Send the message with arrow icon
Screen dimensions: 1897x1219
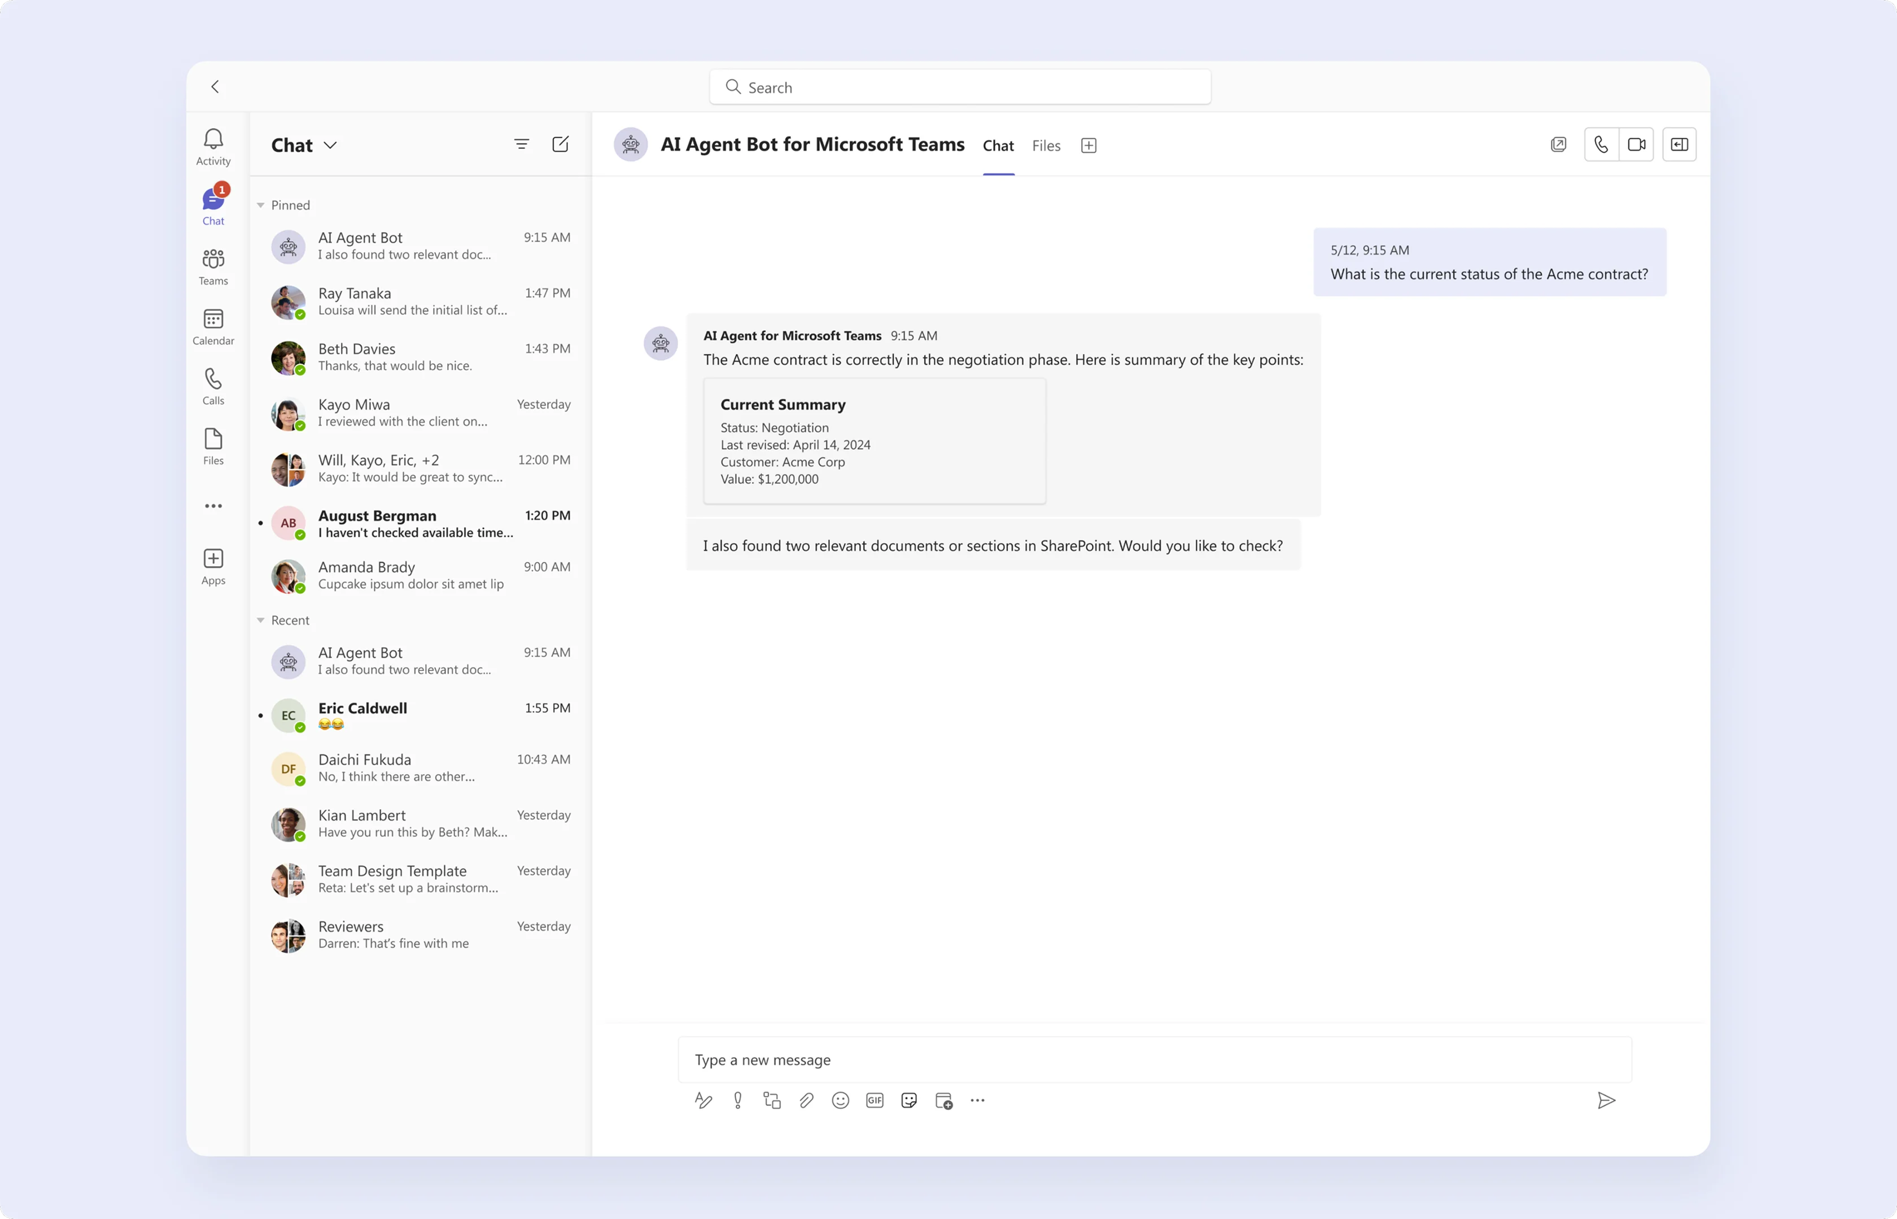point(1606,1100)
